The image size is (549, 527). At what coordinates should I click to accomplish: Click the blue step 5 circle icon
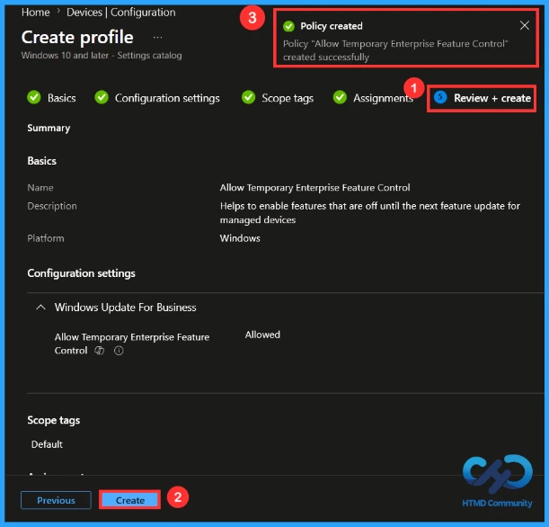pos(440,97)
